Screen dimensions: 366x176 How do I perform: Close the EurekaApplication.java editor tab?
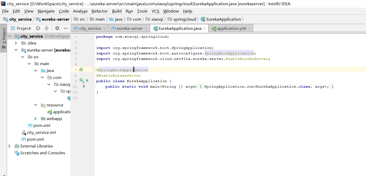click(x=205, y=29)
